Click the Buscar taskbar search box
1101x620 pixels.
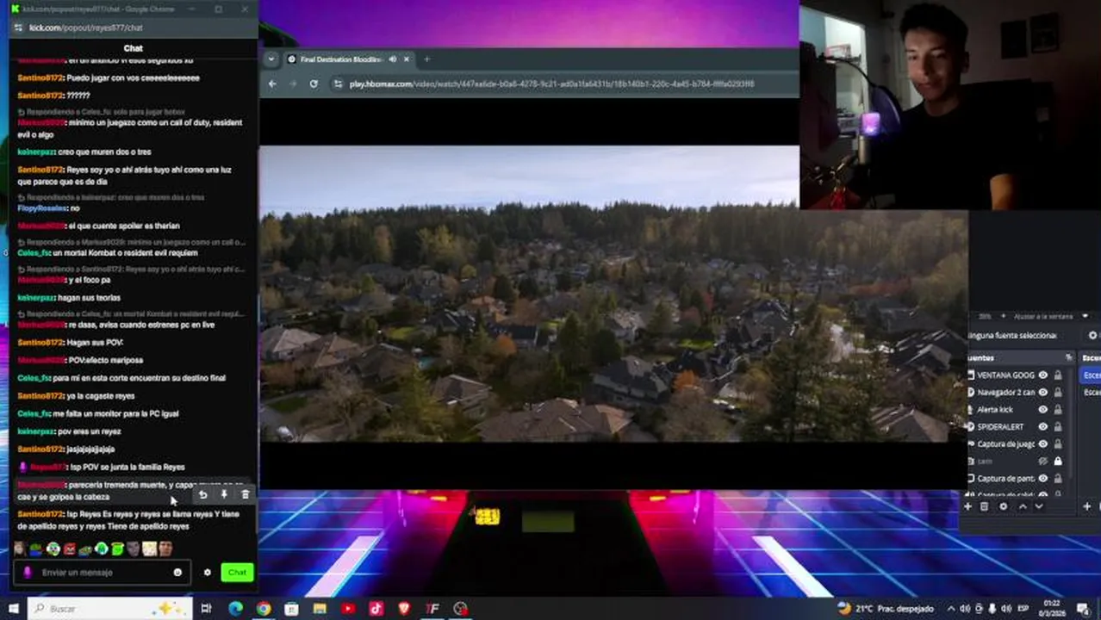109,609
